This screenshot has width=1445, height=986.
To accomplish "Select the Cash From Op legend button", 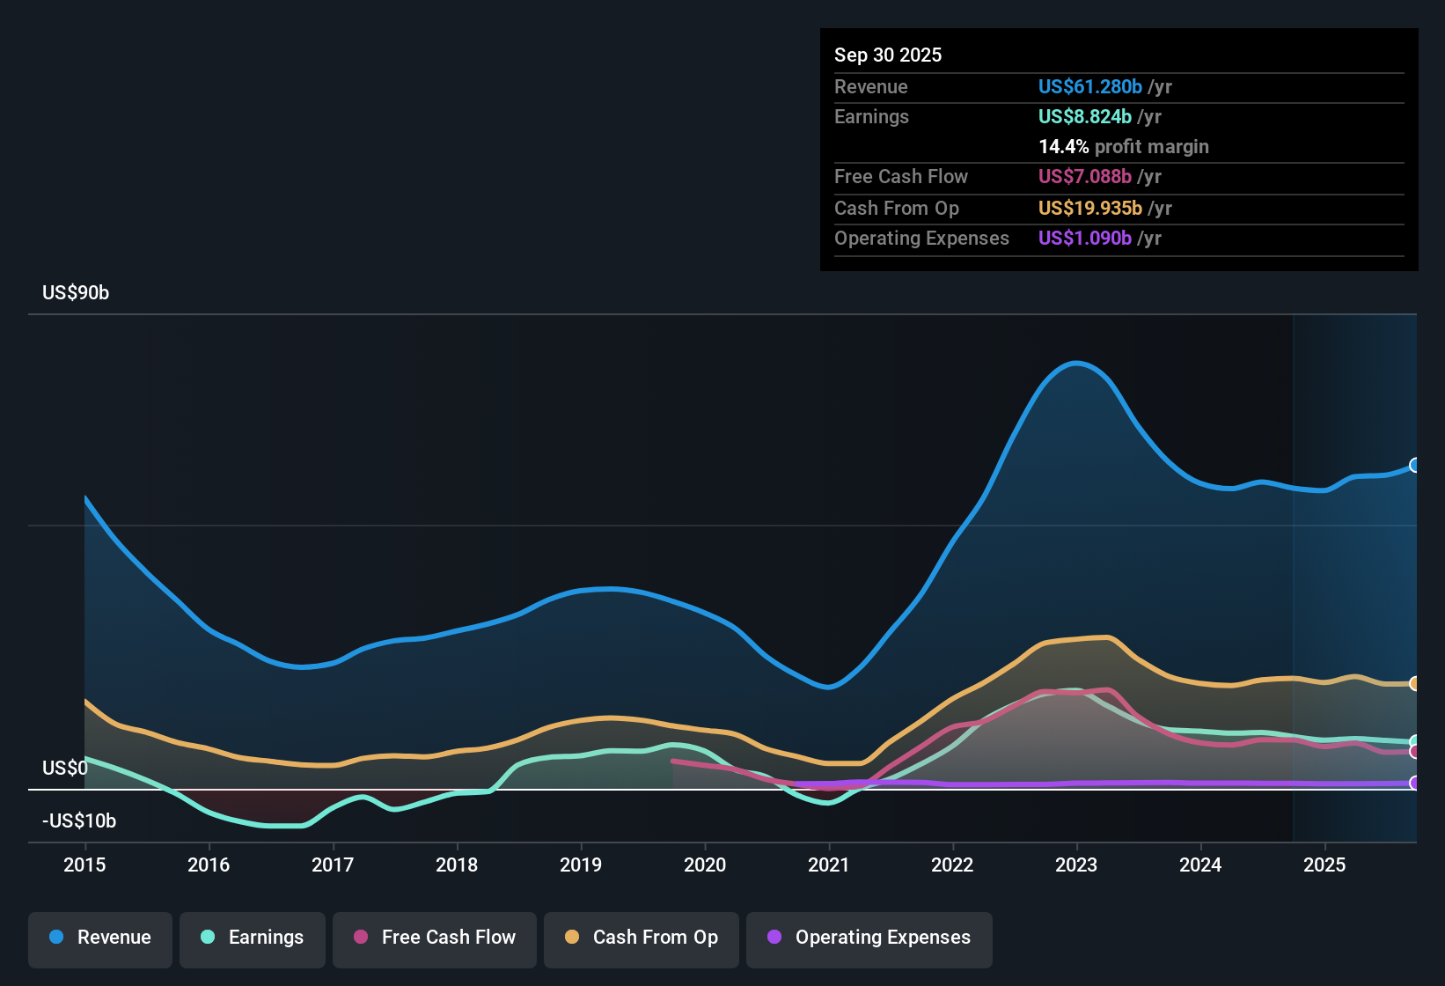I will tap(641, 938).
